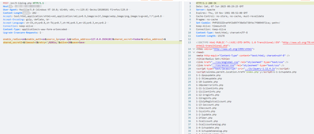Viewport: 314px width, 134px height.
Task: Click the Keep-Alive: timeout=15 header
Action: pyautogui.click(x=211, y=26)
